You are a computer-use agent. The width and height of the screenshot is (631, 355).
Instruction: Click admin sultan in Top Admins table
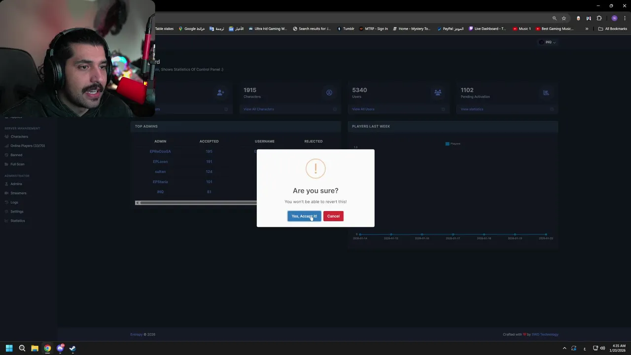(x=160, y=172)
